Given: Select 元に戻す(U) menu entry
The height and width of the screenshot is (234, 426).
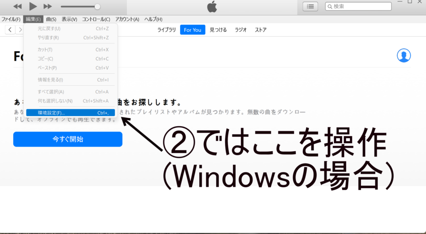Looking at the screenshot, I should pyautogui.click(x=71, y=29).
